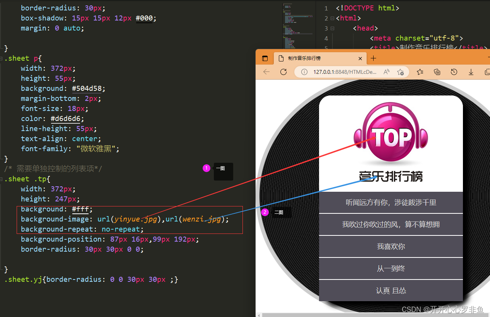
Task: Close the 制作音乐排行榜 browser tab
Action: click(x=360, y=58)
